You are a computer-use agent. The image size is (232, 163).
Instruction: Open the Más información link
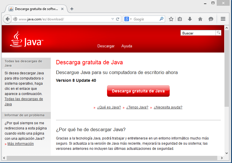point(20,144)
